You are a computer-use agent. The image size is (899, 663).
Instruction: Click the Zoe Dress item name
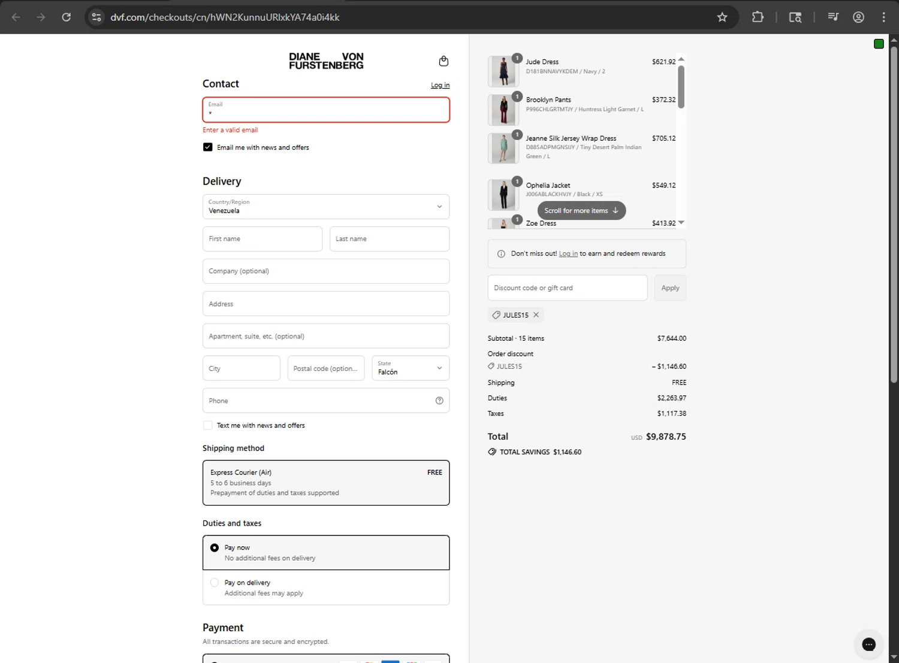pyautogui.click(x=541, y=223)
